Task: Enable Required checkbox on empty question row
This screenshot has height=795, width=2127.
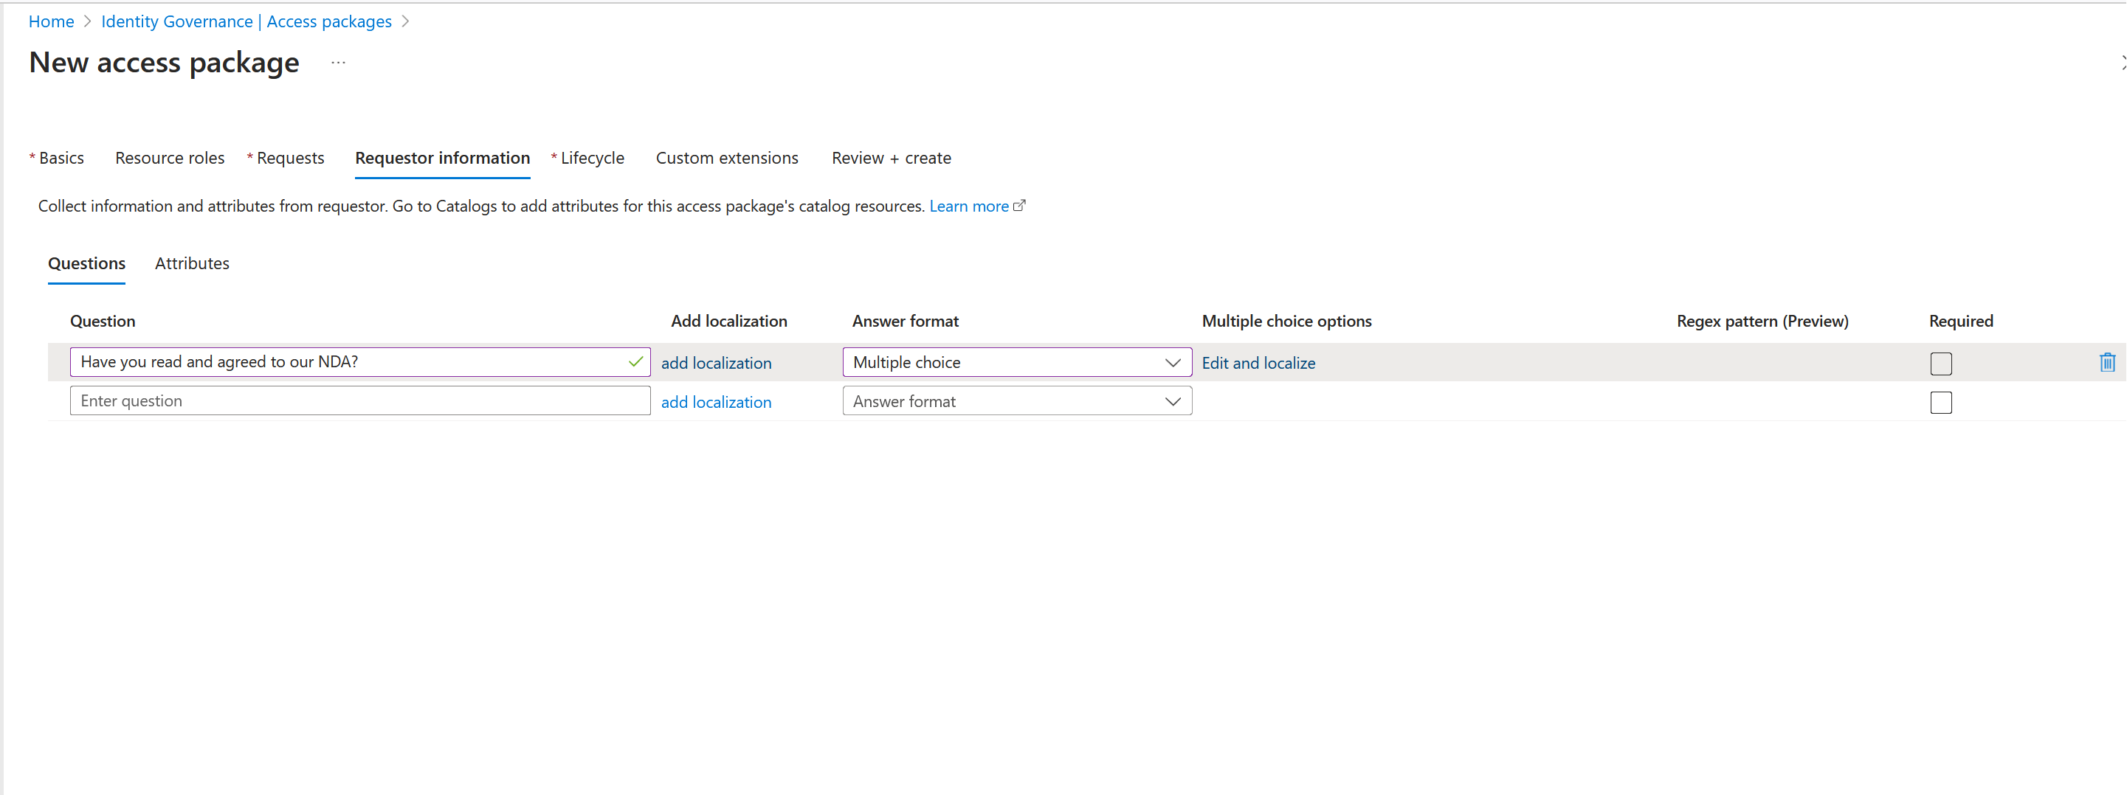Action: coord(1940,403)
